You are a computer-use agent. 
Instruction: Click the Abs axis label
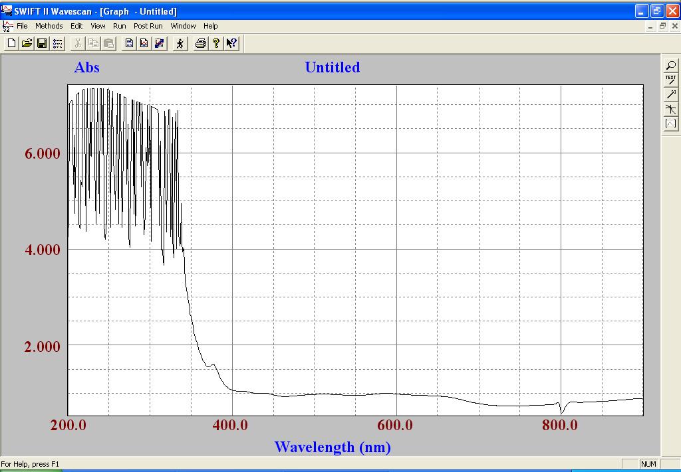coord(87,67)
